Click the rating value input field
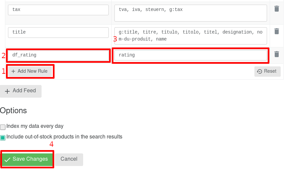 pyautogui.click(x=191, y=55)
